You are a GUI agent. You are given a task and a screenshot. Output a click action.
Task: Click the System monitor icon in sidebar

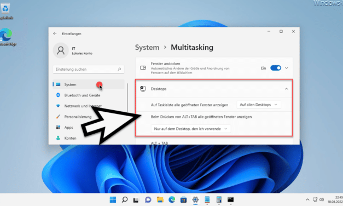tap(58, 84)
